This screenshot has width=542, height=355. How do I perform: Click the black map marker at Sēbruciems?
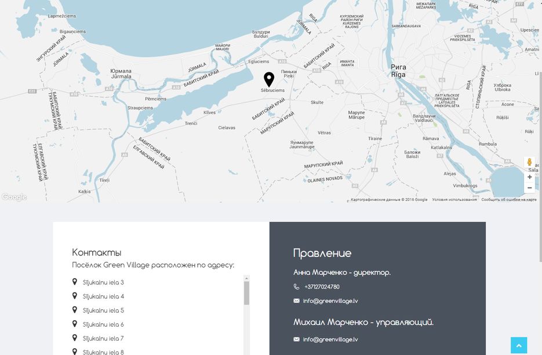(x=269, y=80)
